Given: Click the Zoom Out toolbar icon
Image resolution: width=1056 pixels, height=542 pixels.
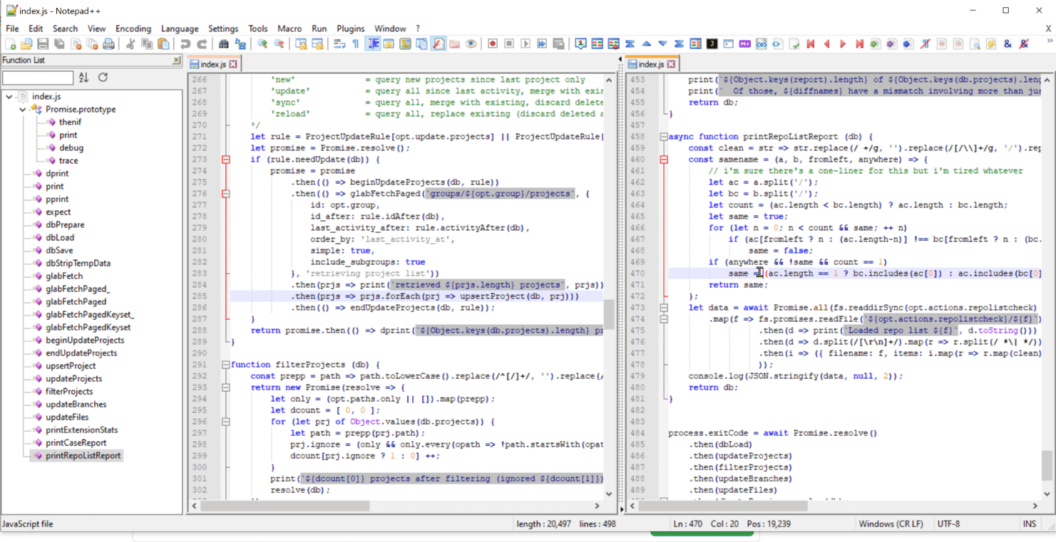Looking at the screenshot, I should (x=279, y=44).
